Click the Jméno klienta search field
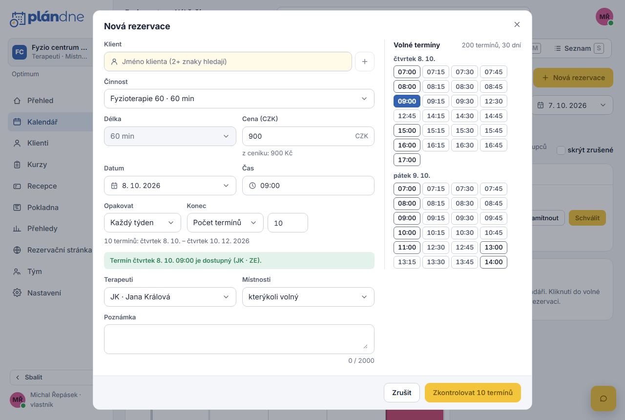625x420 pixels. pyautogui.click(x=228, y=62)
